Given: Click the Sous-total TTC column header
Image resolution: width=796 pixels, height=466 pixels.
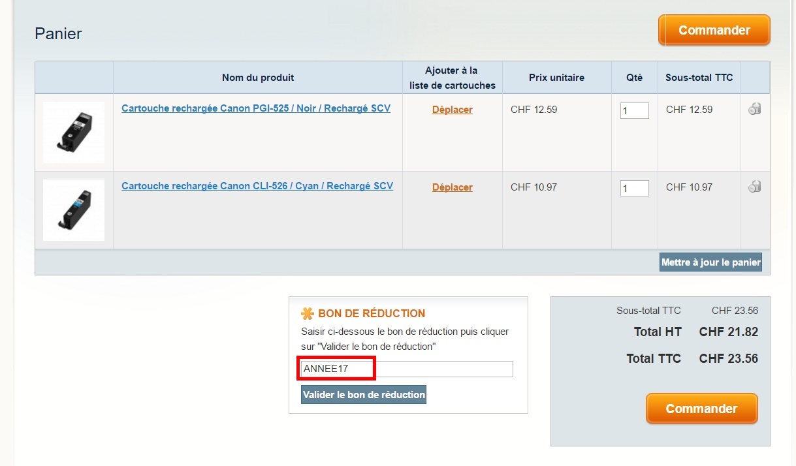Looking at the screenshot, I should (699, 78).
